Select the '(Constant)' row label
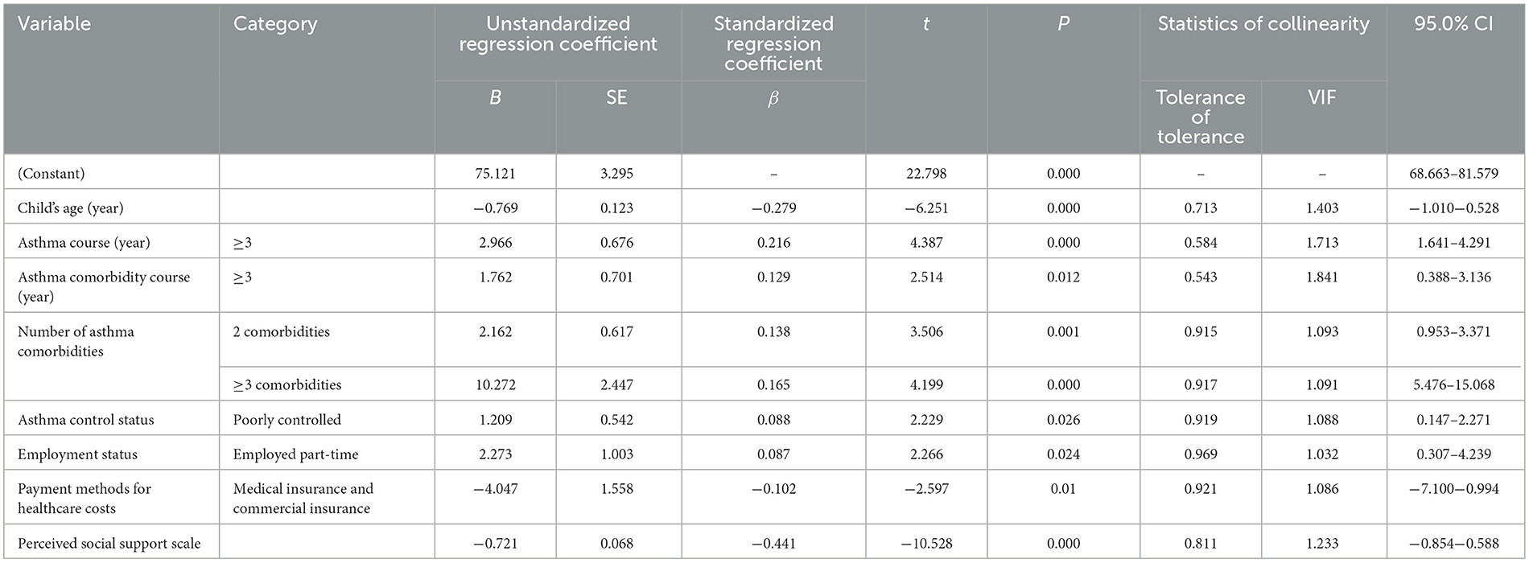The height and width of the screenshot is (563, 1529). [x=52, y=173]
